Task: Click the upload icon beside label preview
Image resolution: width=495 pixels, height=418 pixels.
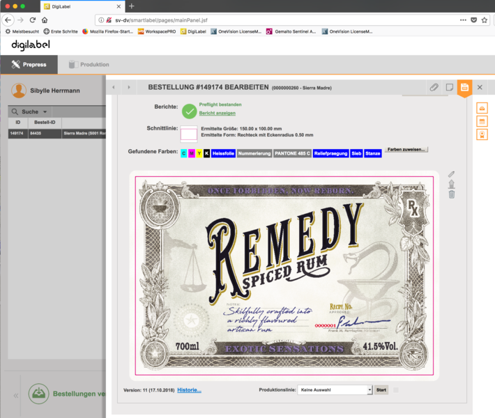Action: pyautogui.click(x=451, y=184)
